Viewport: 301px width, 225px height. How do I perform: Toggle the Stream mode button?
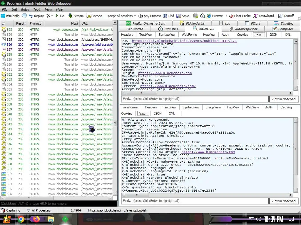click(76, 16)
